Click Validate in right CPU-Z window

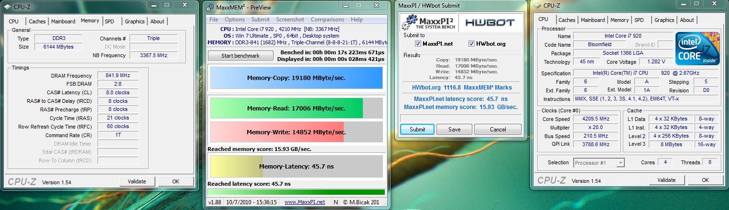coord(666,180)
